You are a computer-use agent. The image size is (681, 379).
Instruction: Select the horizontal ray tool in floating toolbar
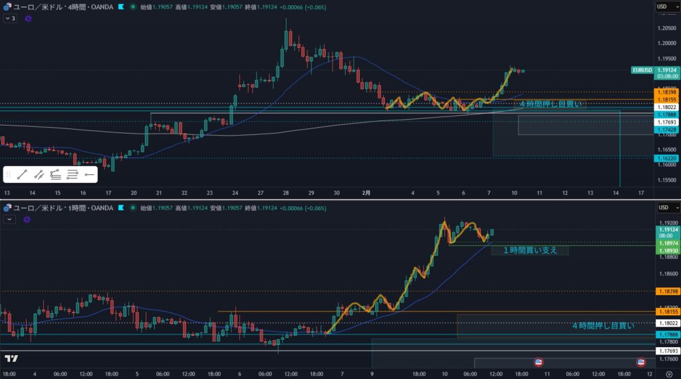(89, 175)
